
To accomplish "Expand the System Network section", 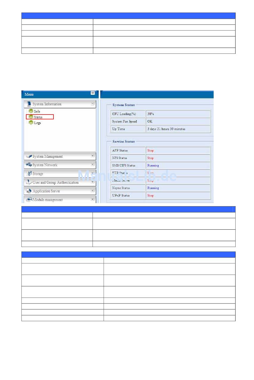I will (x=93, y=165).
